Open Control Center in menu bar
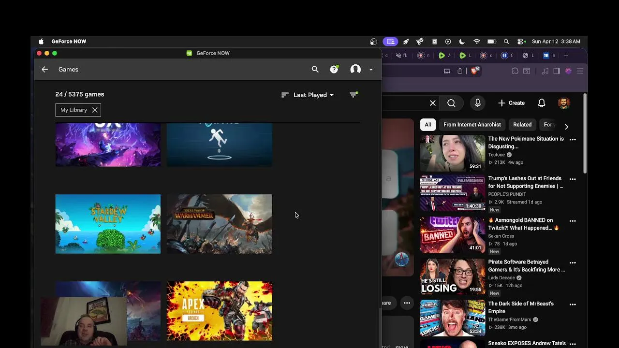This screenshot has height=348, width=619. coord(521,42)
